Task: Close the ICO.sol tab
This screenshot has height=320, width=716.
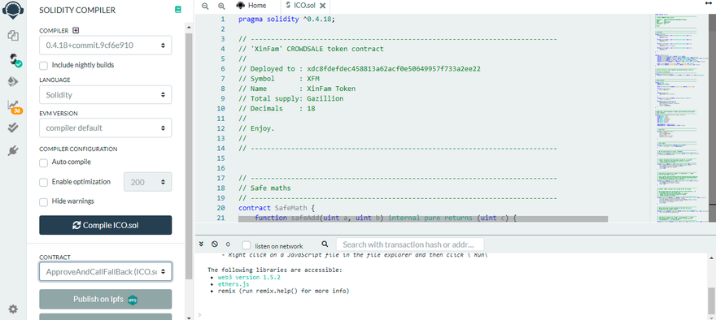Action: tap(322, 6)
